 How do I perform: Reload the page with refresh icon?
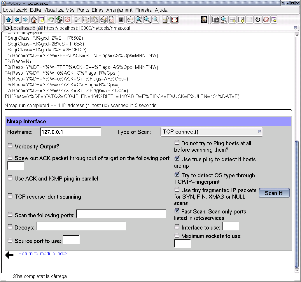click(59, 20)
